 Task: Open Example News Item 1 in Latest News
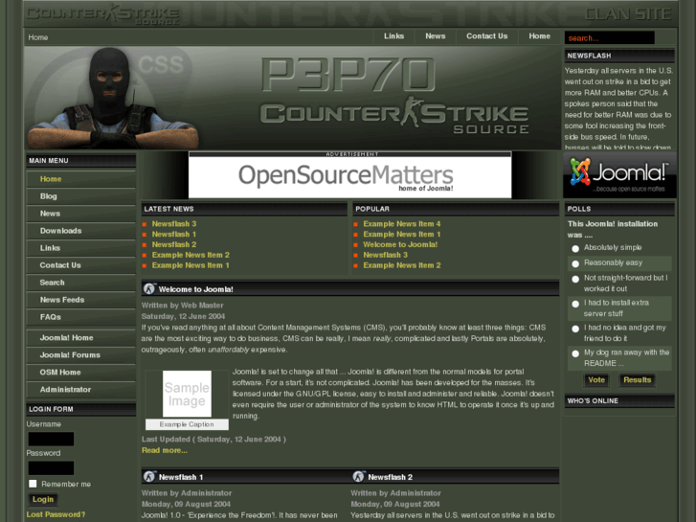click(191, 265)
